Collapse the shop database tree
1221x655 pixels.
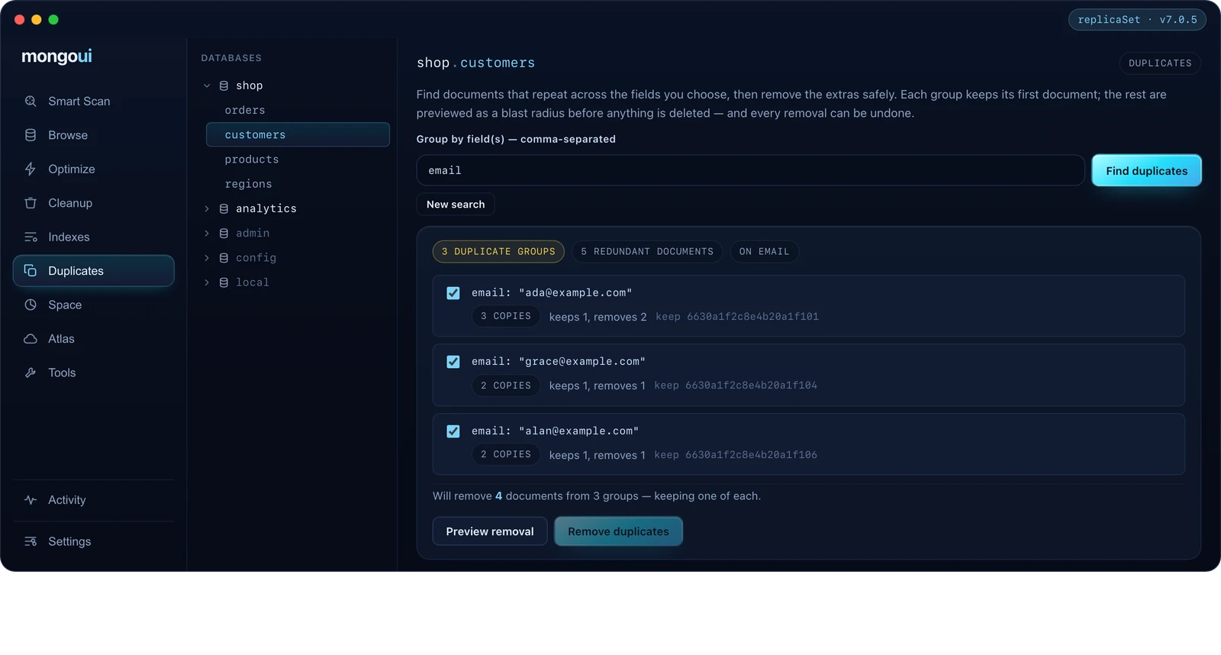[x=207, y=86]
